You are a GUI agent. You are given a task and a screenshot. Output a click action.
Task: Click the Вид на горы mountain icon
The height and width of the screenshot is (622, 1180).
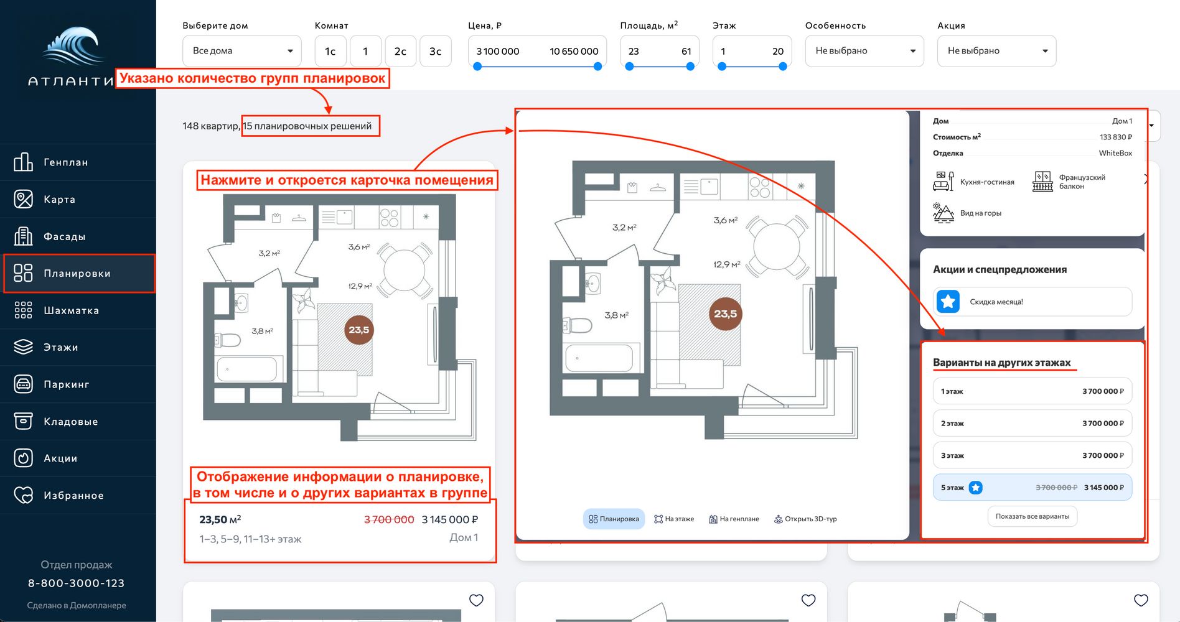[943, 213]
